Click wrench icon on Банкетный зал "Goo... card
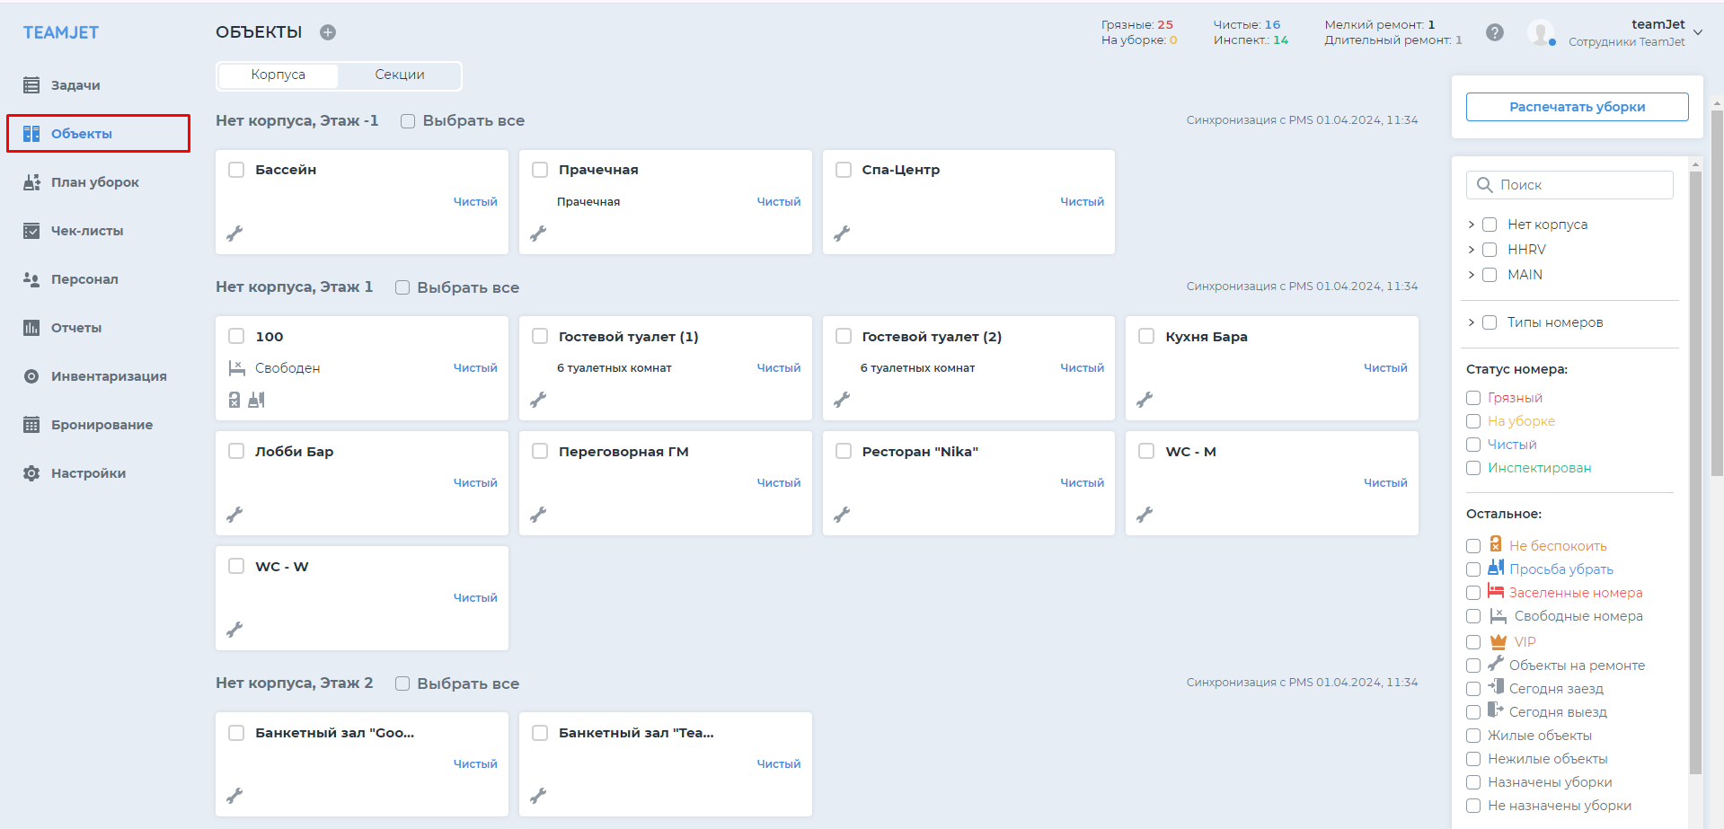This screenshot has height=829, width=1724. tap(234, 796)
